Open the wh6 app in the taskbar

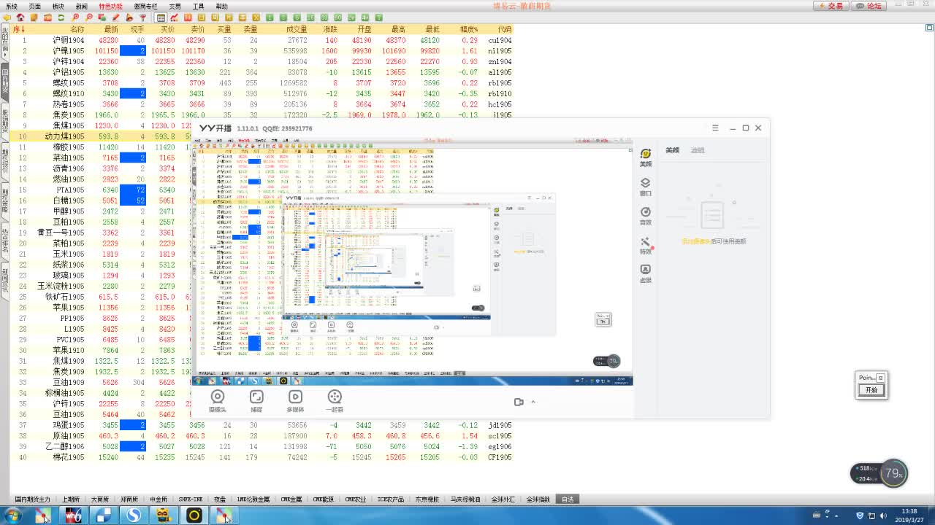74,516
